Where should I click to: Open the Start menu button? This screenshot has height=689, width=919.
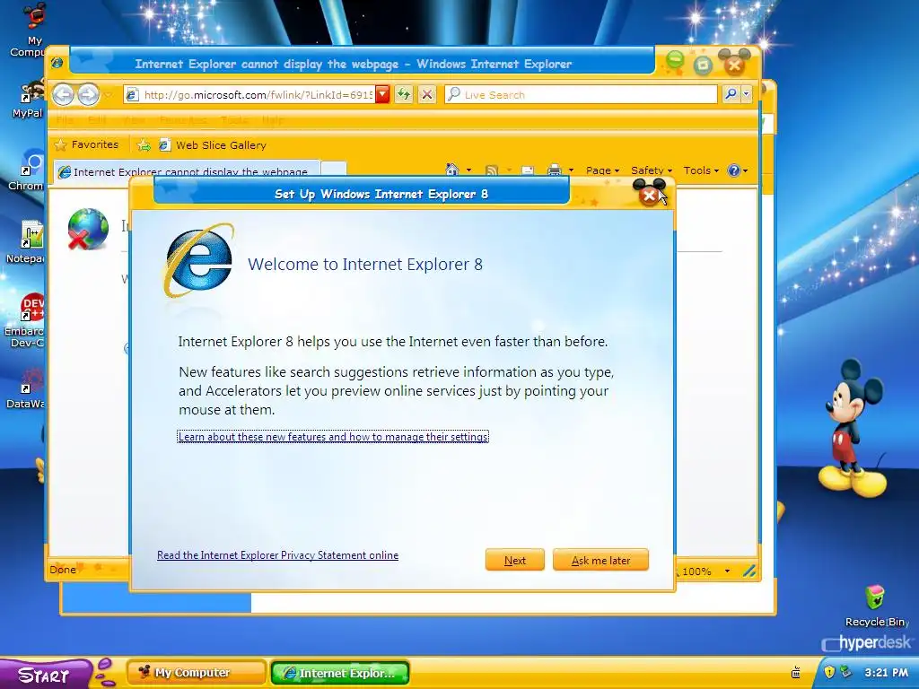coord(46,674)
